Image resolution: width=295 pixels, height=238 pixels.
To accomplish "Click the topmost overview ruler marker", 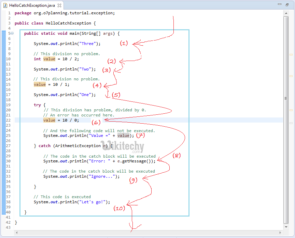I will 291,54.
